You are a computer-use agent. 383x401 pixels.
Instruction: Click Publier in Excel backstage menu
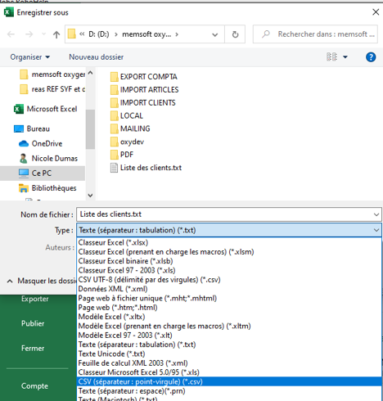[33, 323]
